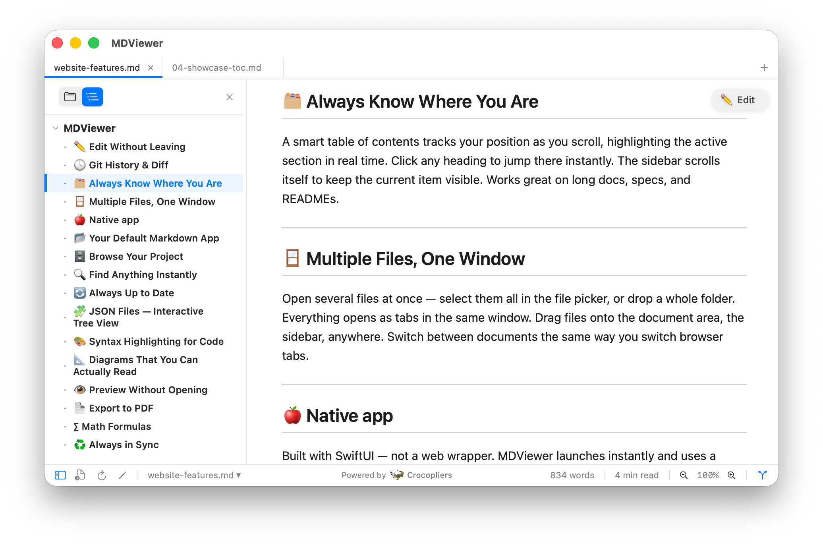This screenshot has height=545, width=823.
Task: Click pencil edit icon in status bar
Action: (x=123, y=475)
